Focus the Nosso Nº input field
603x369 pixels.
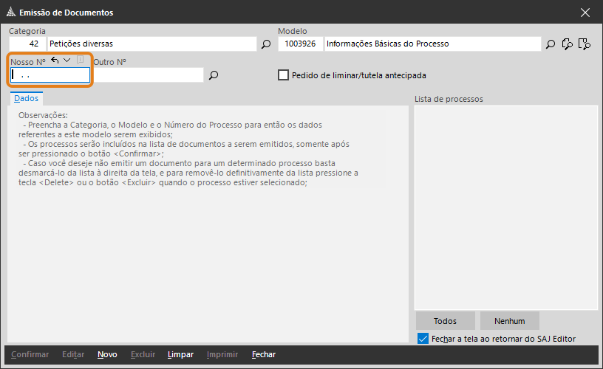point(50,75)
